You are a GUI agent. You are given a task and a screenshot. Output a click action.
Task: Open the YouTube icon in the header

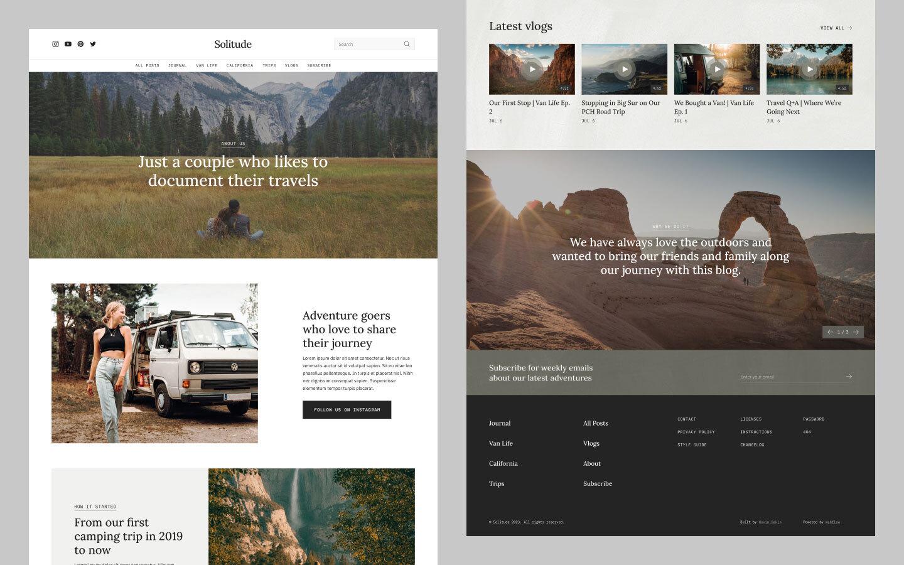click(68, 44)
